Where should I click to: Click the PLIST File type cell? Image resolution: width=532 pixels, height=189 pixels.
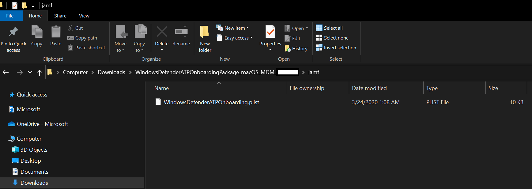[x=437, y=102]
